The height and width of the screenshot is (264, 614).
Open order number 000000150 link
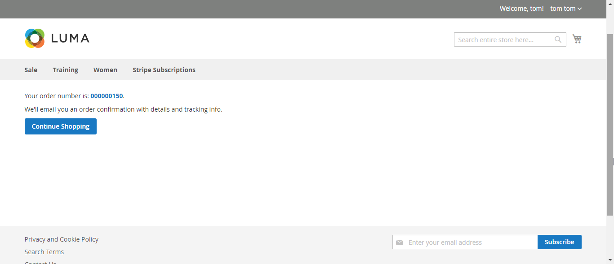[107, 96]
